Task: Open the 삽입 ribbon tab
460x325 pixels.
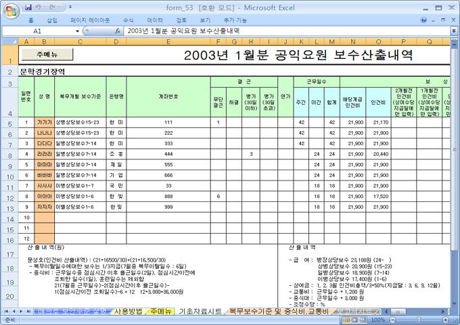Action: point(52,20)
